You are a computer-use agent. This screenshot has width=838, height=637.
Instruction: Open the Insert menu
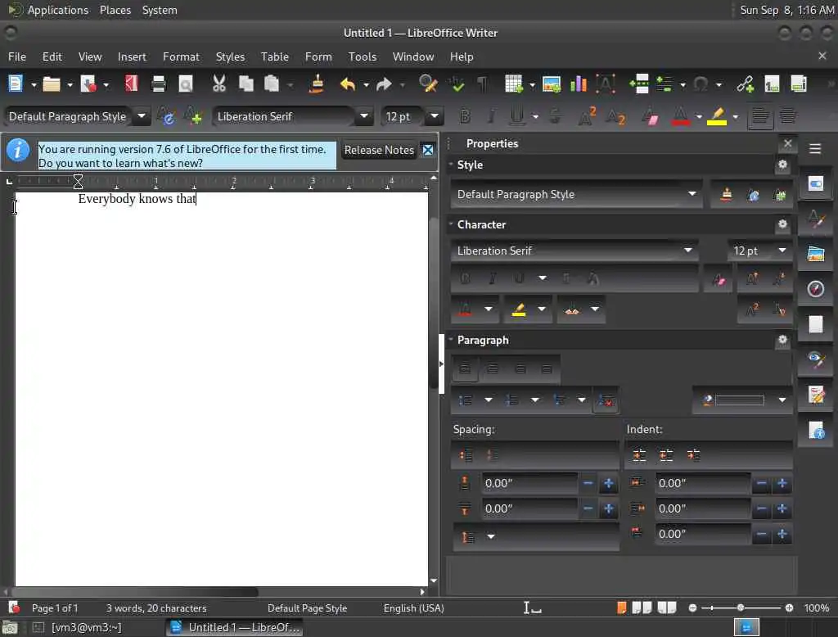pos(132,56)
